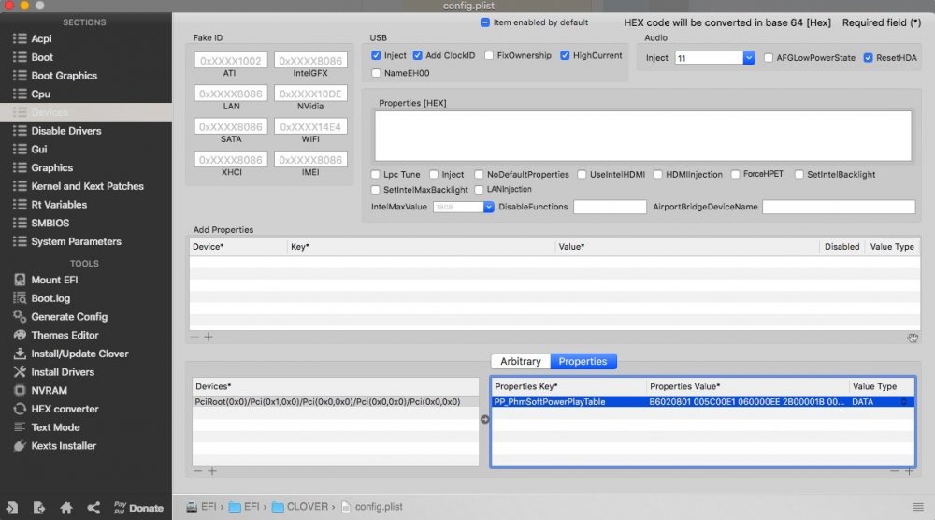The width and height of the screenshot is (935, 520).
Task: Open the NVRAM tool
Action: coord(49,391)
